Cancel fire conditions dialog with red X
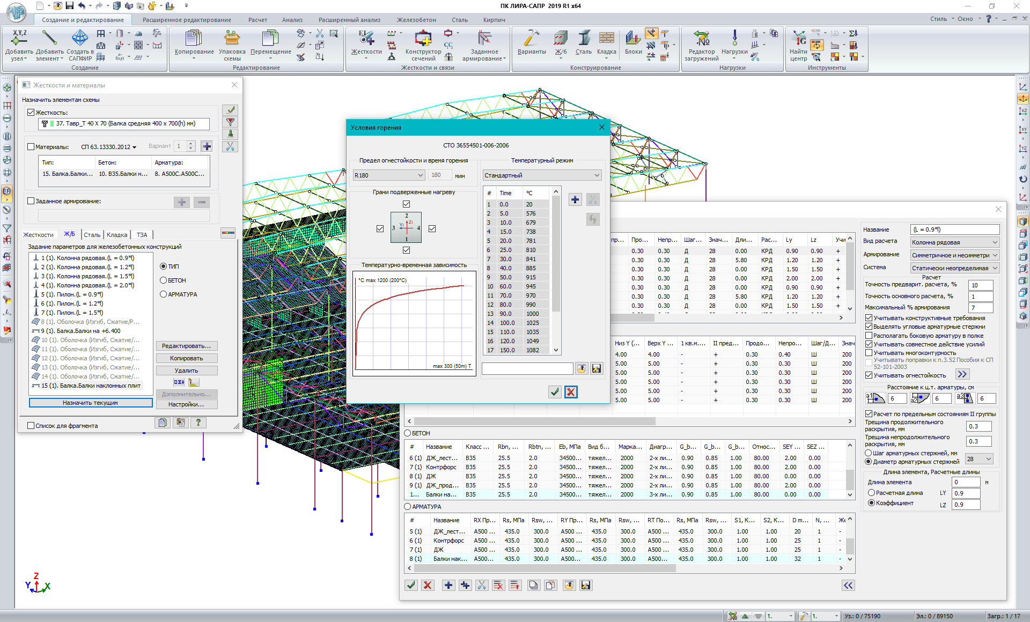 click(571, 392)
